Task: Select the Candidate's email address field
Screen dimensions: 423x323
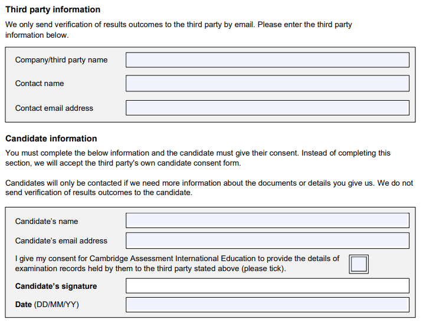Action: [x=267, y=240]
